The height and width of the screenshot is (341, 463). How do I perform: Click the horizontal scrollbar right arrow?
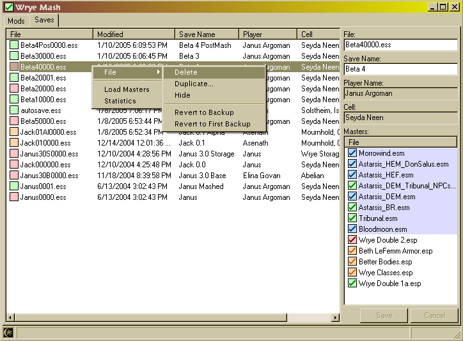(x=335, y=317)
